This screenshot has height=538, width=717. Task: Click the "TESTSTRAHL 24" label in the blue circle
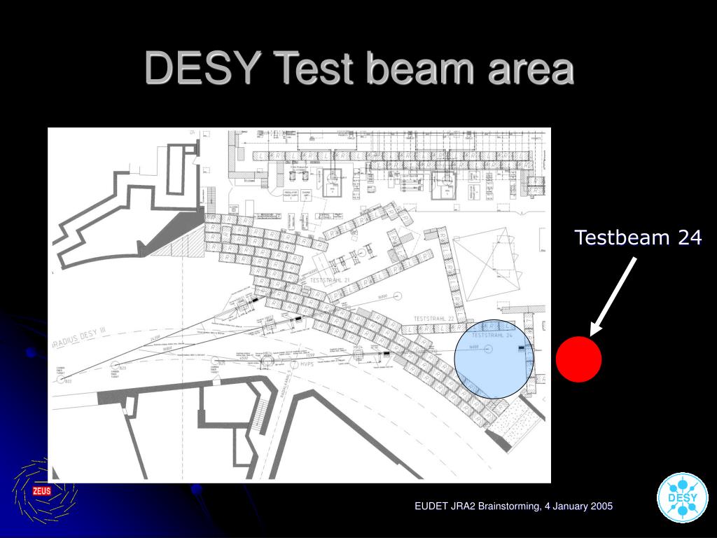point(492,336)
